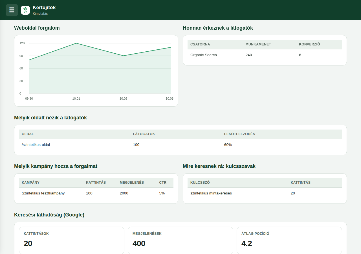Click the Kertújítók plant logo icon
361x254 pixels.
pos(25,10)
